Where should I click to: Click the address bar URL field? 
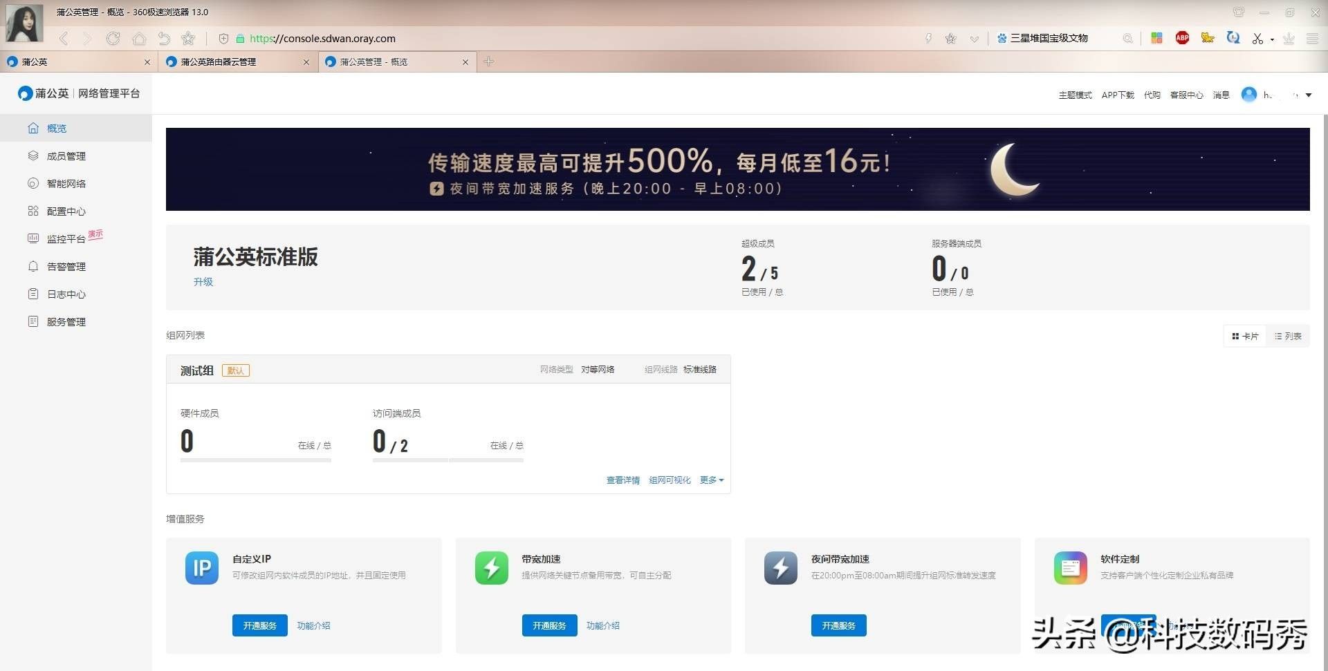[x=574, y=39]
